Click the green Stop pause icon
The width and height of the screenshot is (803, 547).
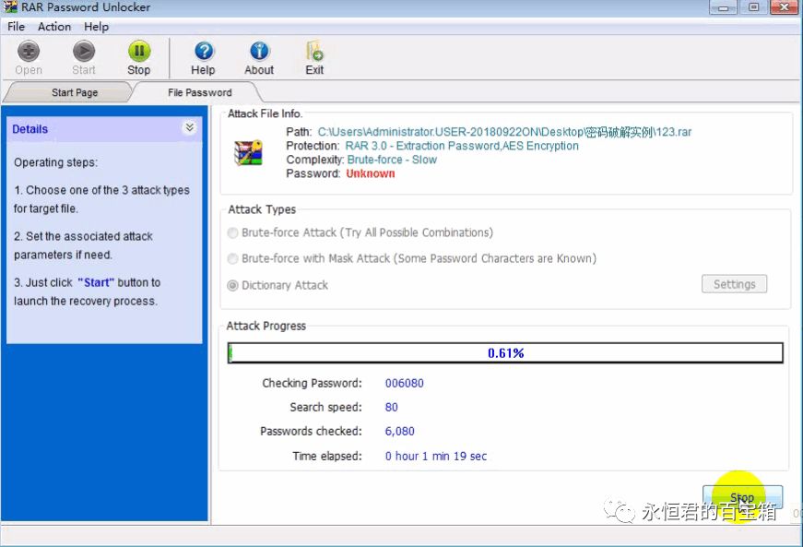point(138,52)
